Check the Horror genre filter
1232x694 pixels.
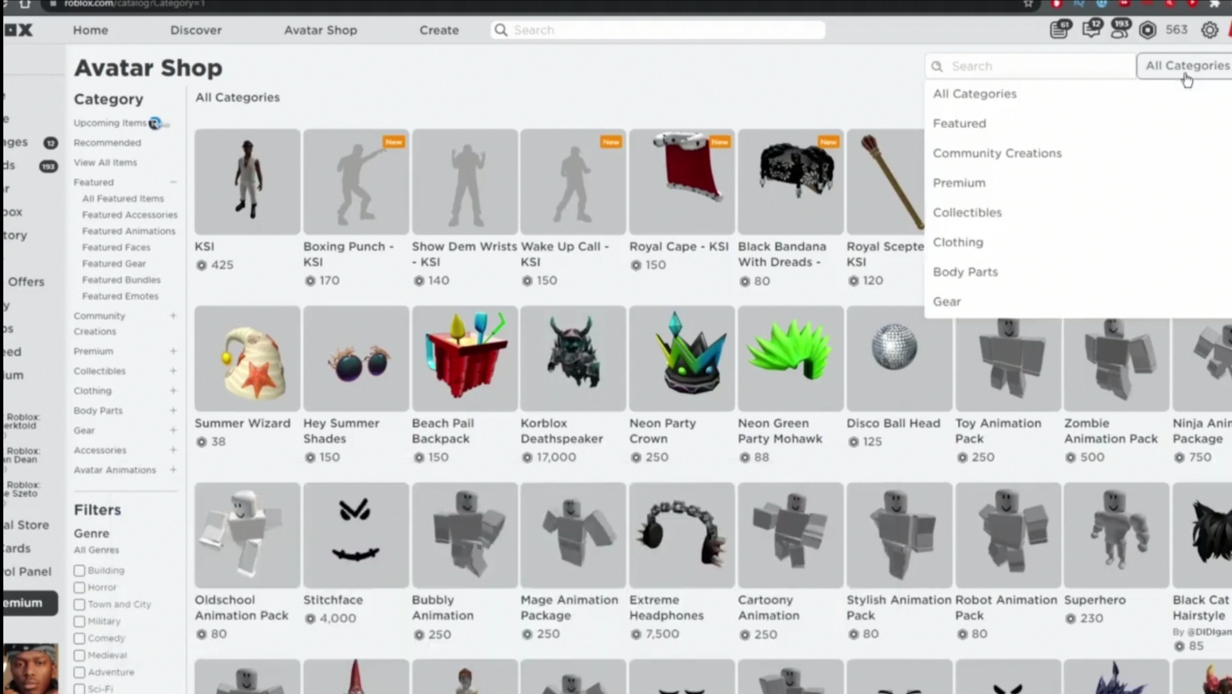pos(80,587)
